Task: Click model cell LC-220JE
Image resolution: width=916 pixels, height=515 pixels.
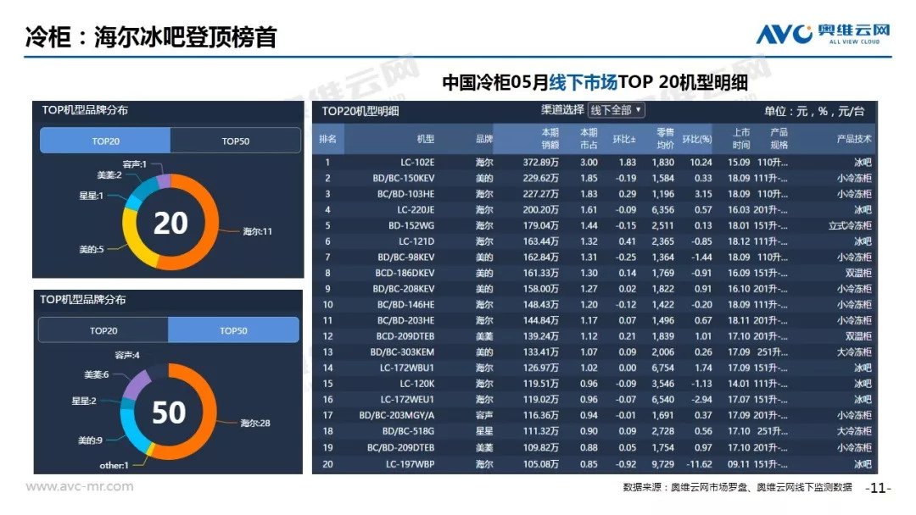Action: (x=416, y=209)
